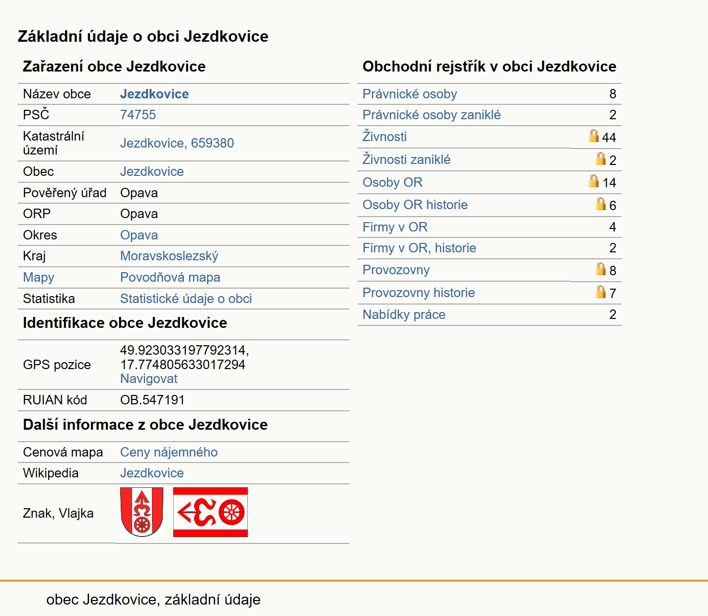The height and width of the screenshot is (616, 708).
Task: Click the Cenová mapa label
Action: tap(63, 452)
